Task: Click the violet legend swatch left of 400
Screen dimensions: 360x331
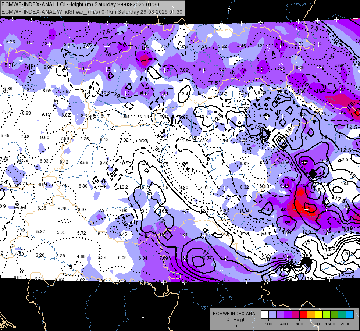Action: click(x=280, y=315)
